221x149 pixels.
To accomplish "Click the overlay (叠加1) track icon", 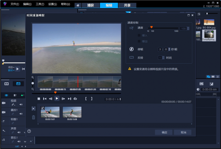I will [x=4, y=112].
